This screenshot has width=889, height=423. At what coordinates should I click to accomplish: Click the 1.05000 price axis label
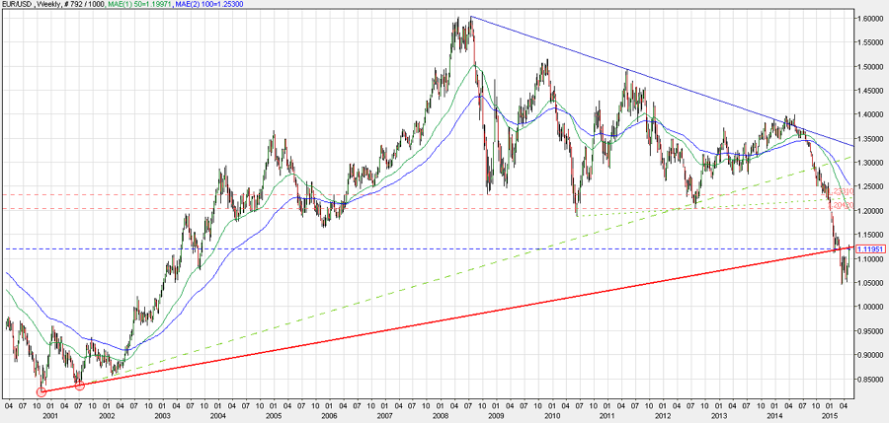pos(869,283)
